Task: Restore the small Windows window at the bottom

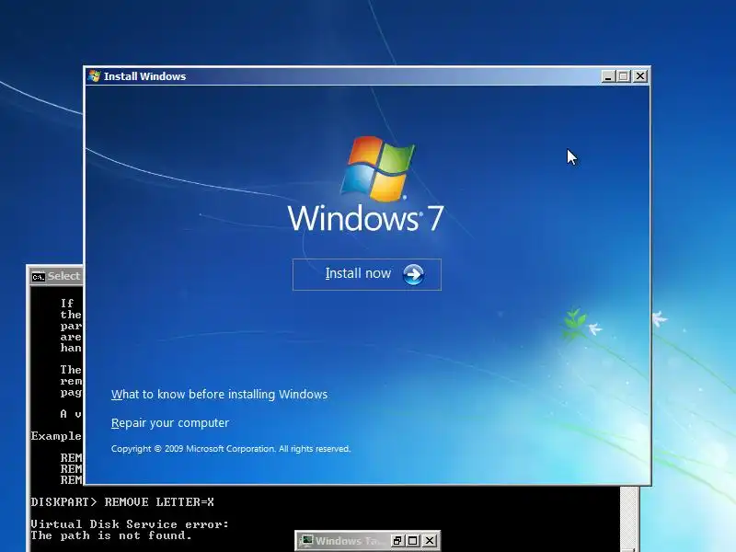Action: 397,541
